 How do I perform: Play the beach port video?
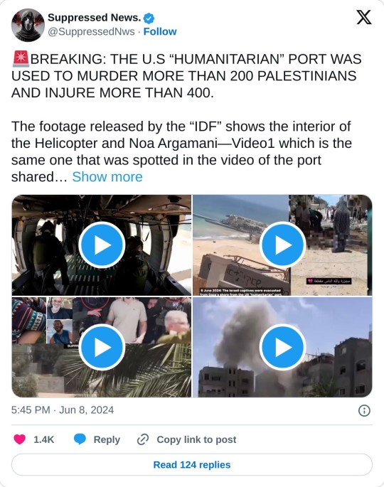pos(282,245)
